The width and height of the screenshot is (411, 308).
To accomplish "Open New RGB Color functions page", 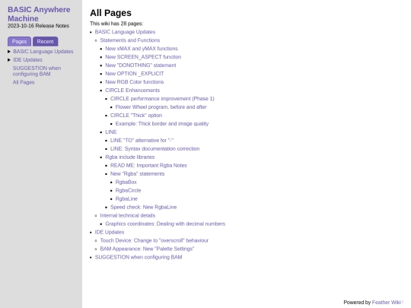I will [135, 82].
